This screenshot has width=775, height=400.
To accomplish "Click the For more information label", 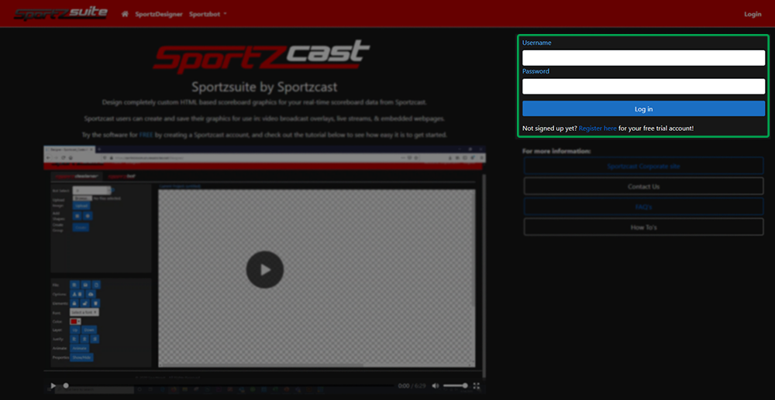I will [x=556, y=151].
